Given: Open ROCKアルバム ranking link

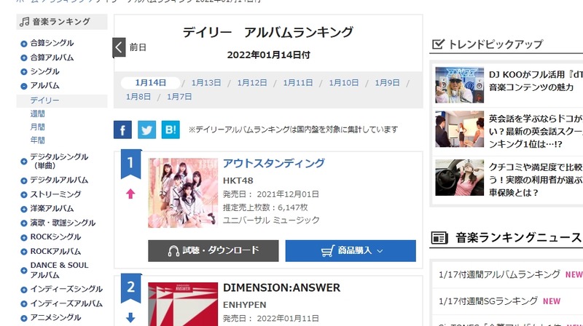Looking at the screenshot, I should point(55,251).
